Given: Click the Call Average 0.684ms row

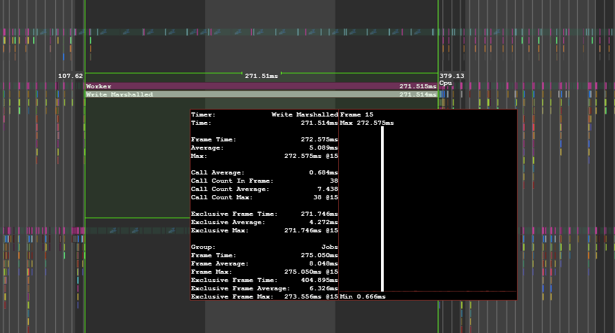Looking at the screenshot, I should (264, 173).
